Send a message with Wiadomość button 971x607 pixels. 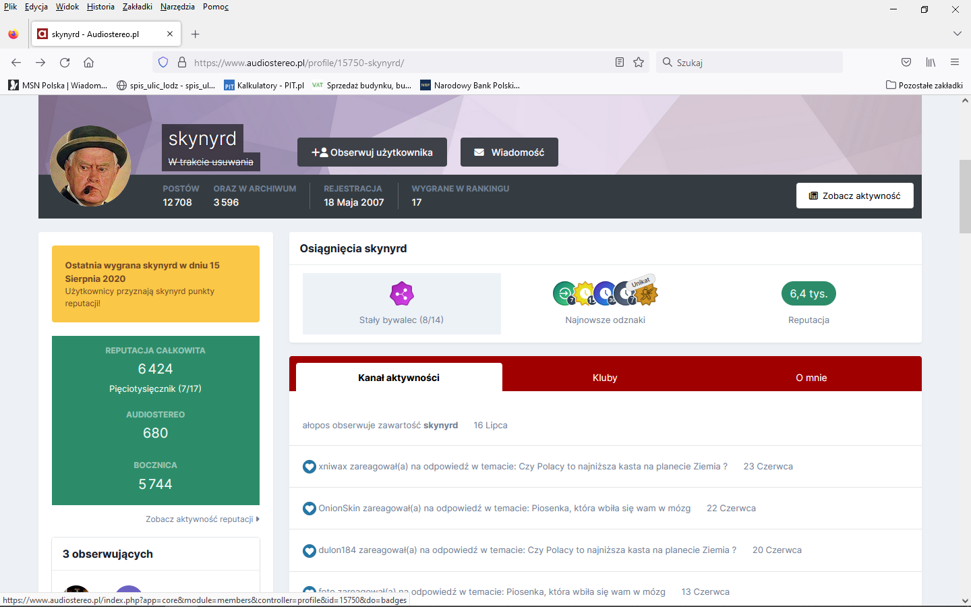point(509,152)
